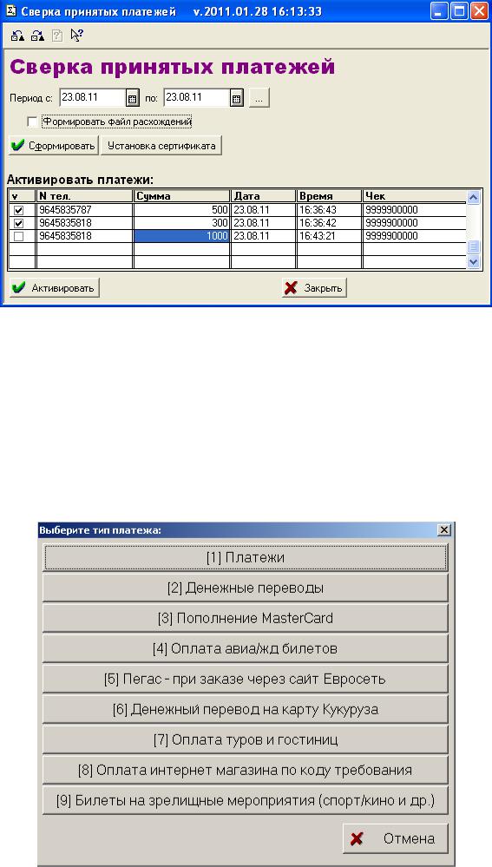Screen dimensions: 492x867
Task: Click the 'Время' column header
Action: click(x=329, y=196)
